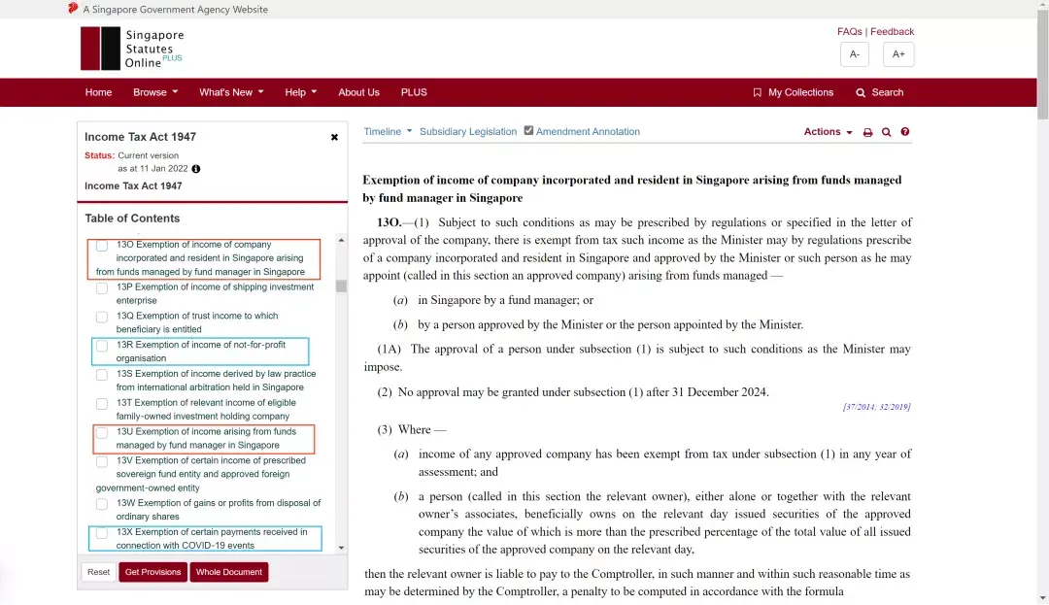The width and height of the screenshot is (1049, 605).
Task: Open the in-document search magnifier icon
Action: [x=887, y=132]
